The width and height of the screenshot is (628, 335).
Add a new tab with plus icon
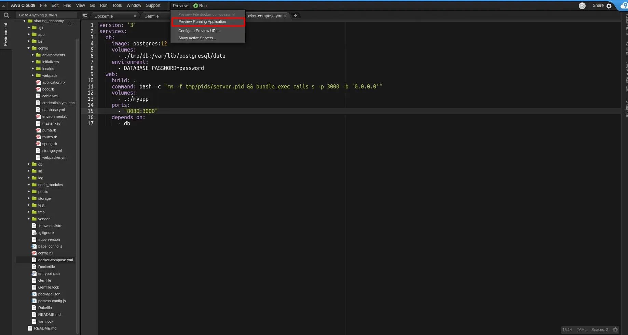(x=296, y=15)
